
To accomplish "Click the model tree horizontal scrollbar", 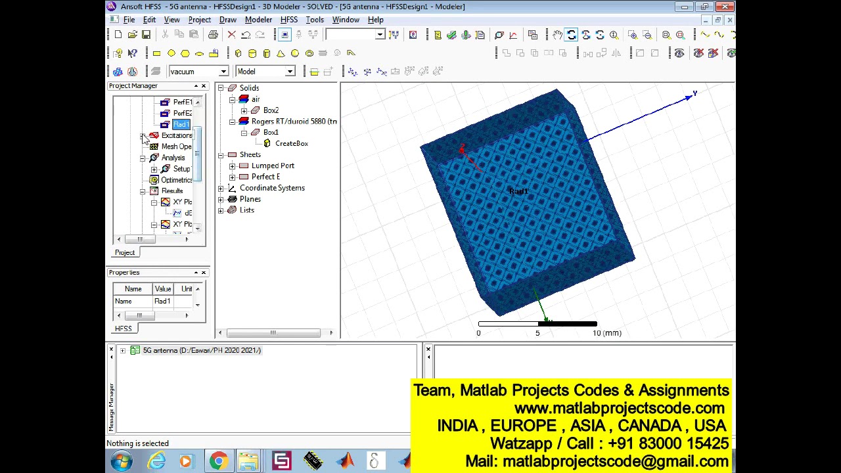I will (x=273, y=333).
